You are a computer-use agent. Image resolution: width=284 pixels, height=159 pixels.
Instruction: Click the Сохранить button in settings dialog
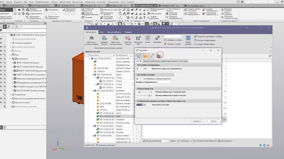(197, 121)
